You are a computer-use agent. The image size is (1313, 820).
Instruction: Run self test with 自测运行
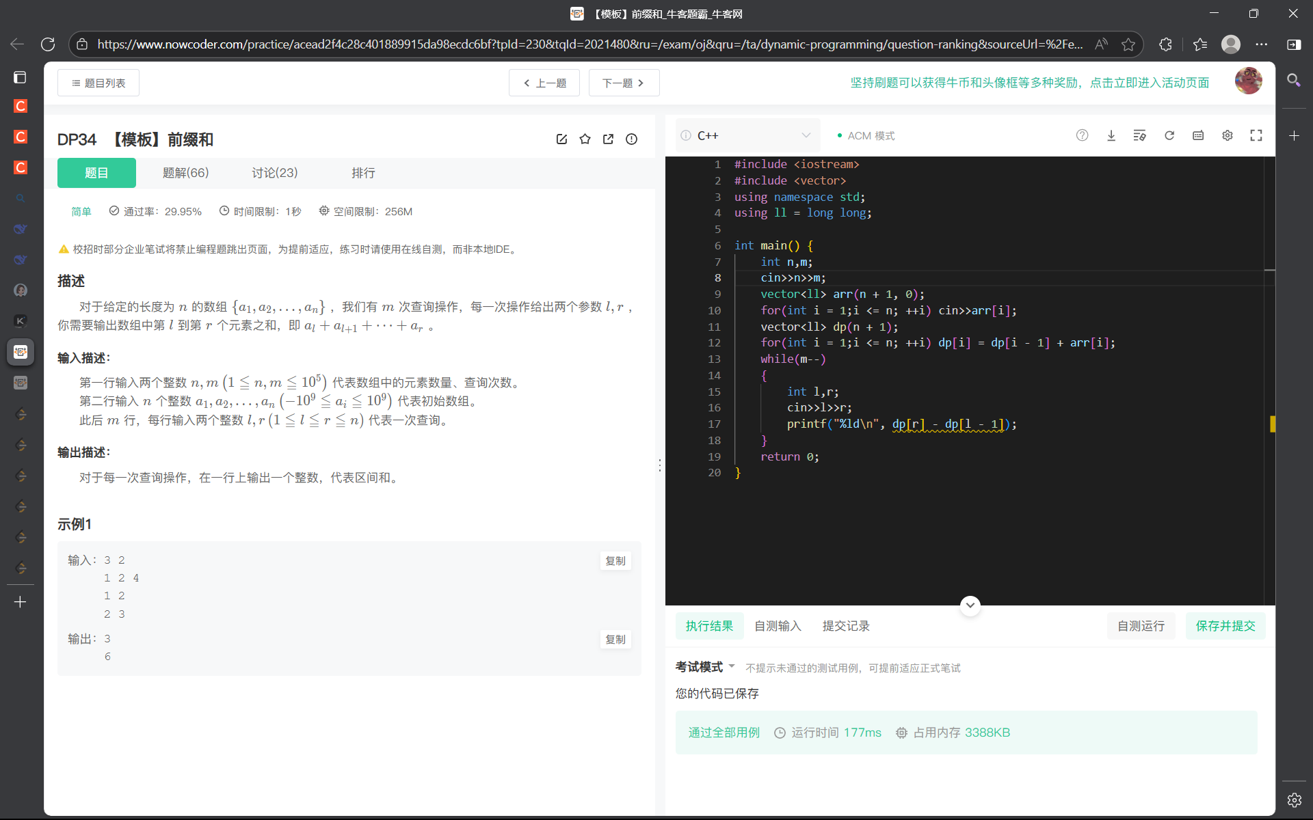[1141, 626]
